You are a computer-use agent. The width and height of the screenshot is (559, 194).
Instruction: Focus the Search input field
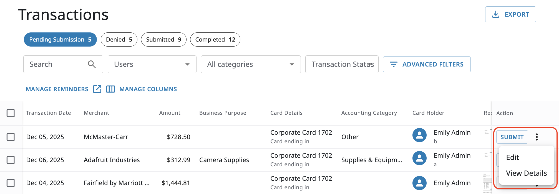click(56, 64)
